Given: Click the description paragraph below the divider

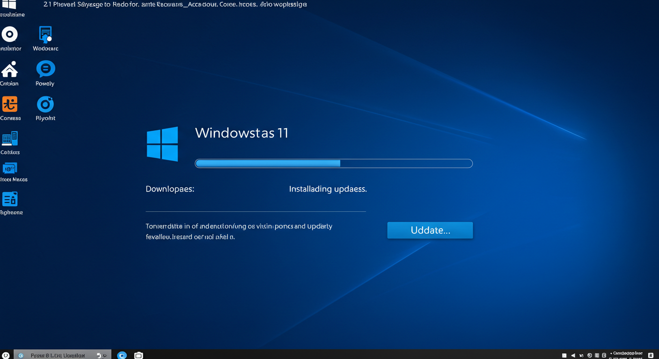Looking at the screenshot, I should tap(239, 231).
